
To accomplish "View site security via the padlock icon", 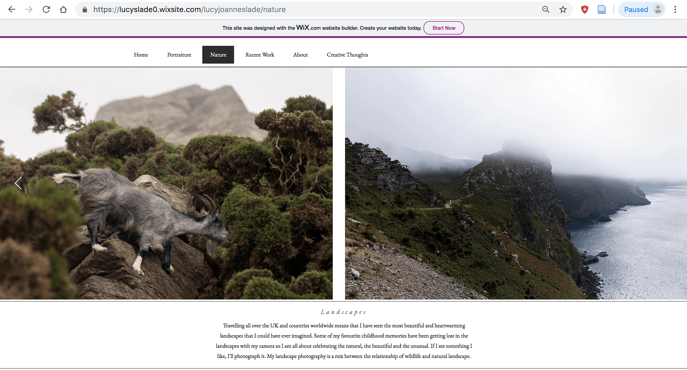I will 85,10.
